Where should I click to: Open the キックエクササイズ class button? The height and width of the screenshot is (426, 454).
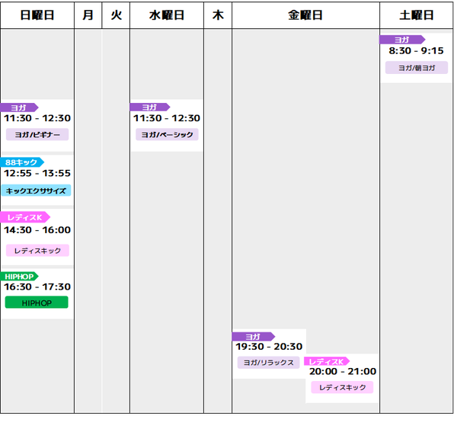pyautogui.click(x=37, y=191)
